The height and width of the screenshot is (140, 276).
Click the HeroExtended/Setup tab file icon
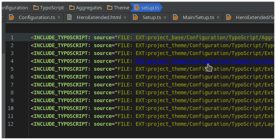pos(229,17)
